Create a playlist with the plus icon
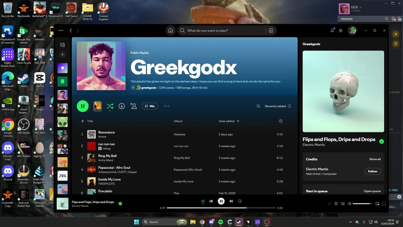The image size is (403, 227). tap(62, 55)
